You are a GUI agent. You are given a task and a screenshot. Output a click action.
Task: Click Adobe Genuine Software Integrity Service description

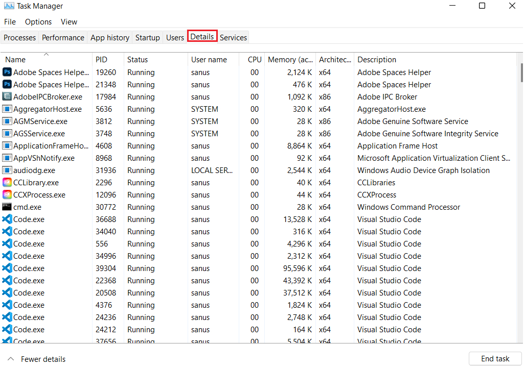[428, 133]
